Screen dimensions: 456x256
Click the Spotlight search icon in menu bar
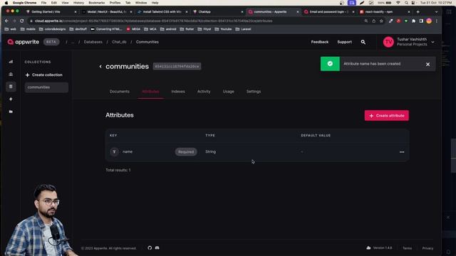pos(406,3)
